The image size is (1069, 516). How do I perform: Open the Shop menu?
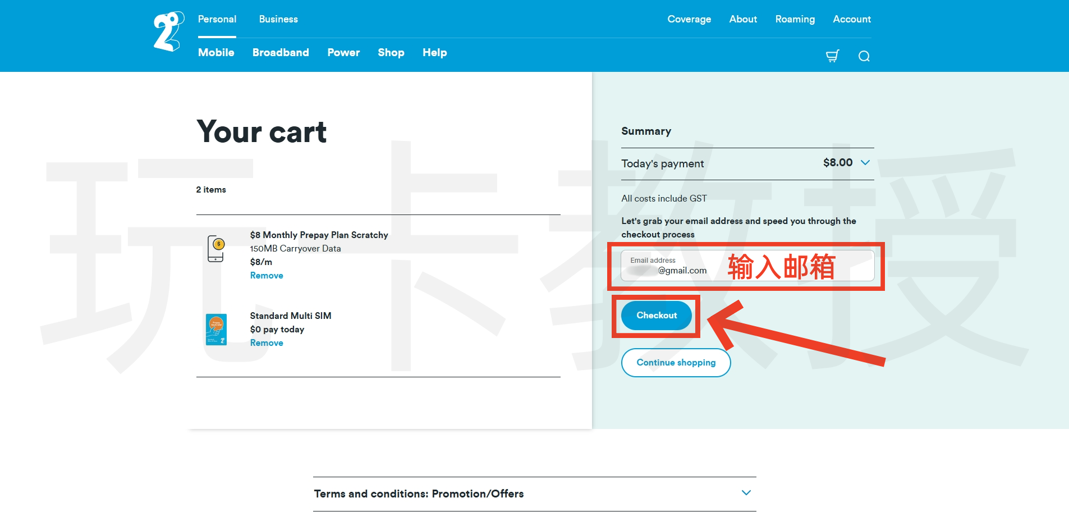click(391, 52)
